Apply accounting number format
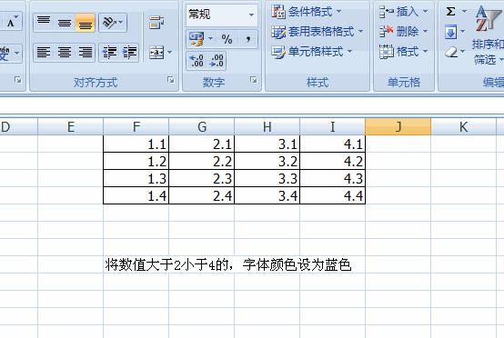The height and width of the screenshot is (338, 504). click(x=197, y=39)
